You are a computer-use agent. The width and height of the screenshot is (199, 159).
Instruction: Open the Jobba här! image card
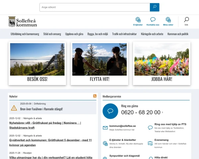pyautogui.click(x=162, y=63)
